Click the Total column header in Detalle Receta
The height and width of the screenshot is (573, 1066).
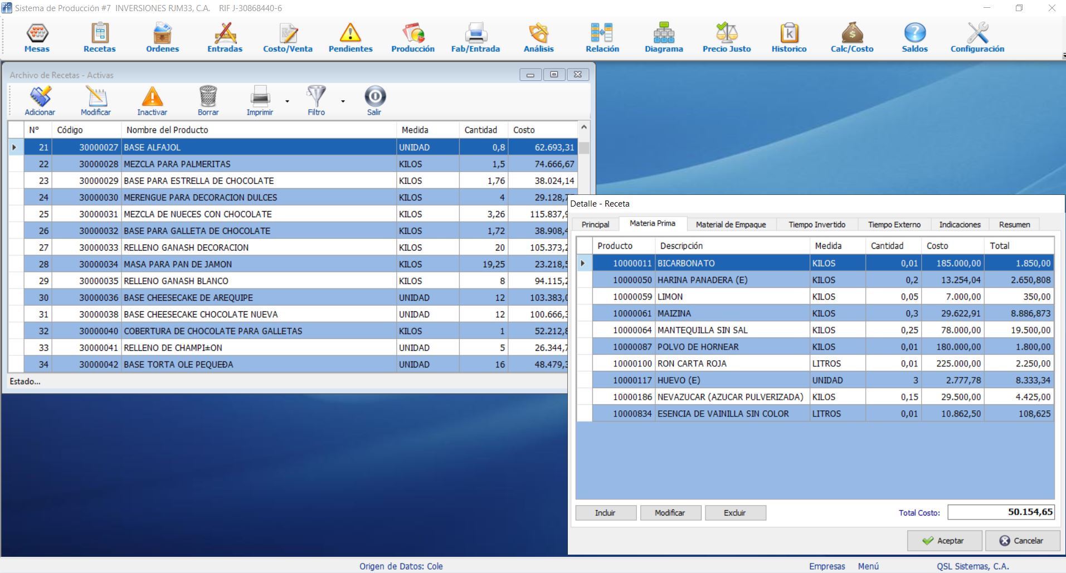pos(1019,246)
